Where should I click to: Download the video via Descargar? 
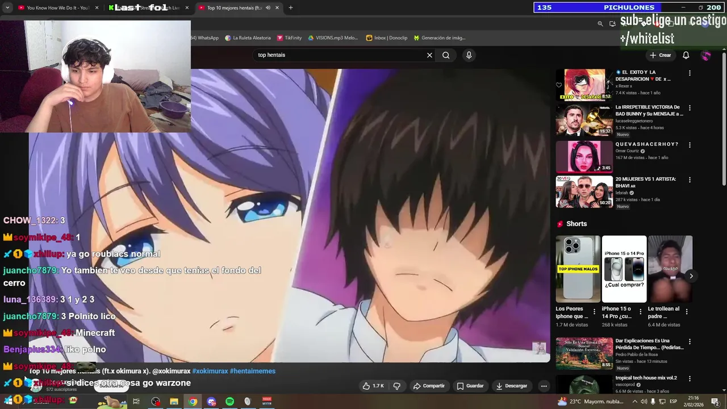pos(512,386)
